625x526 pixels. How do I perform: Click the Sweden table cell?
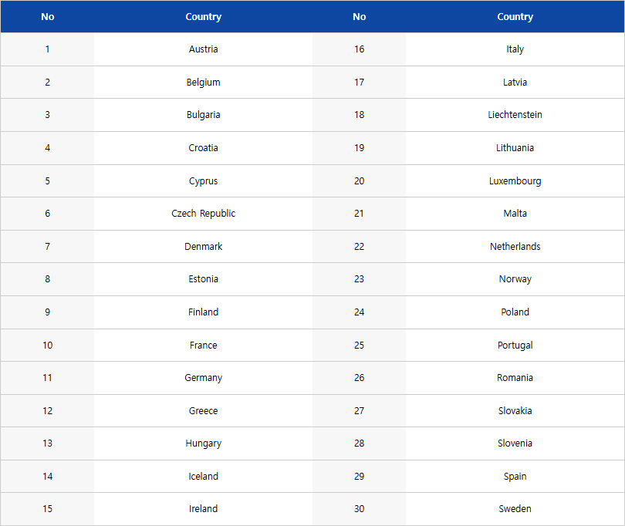(x=515, y=509)
